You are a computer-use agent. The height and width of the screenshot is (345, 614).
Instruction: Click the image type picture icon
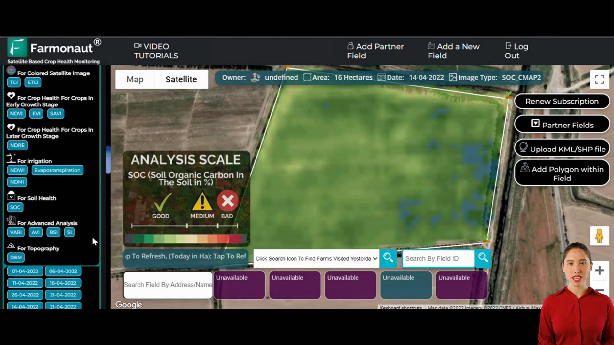click(x=453, y=77)
